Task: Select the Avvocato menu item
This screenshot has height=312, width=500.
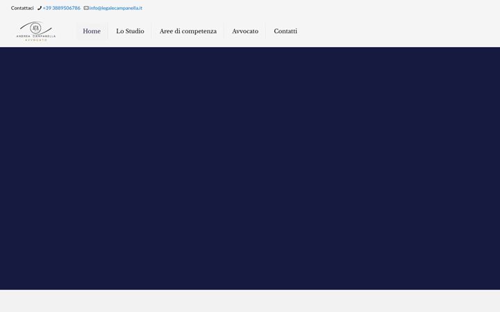Action: click(245, 31)
